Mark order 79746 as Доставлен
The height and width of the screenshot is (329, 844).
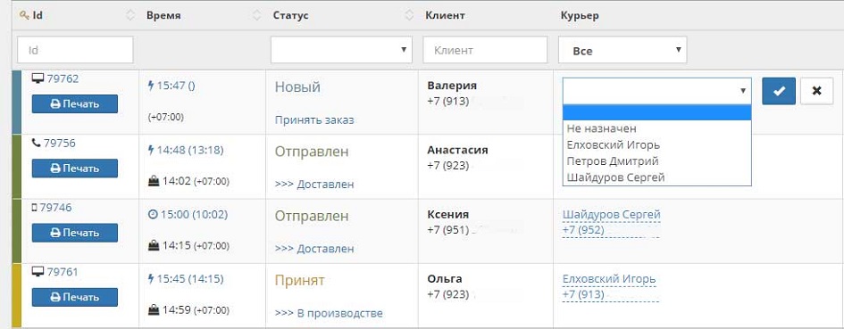click(x=314, y=249)
